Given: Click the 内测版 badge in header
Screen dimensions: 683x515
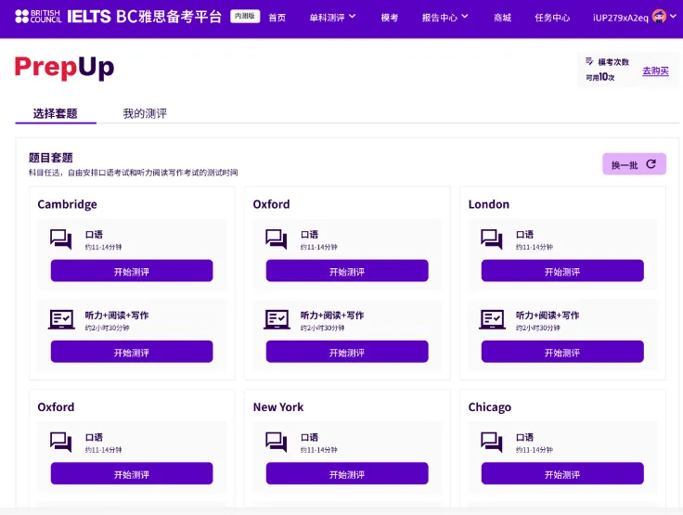Looking at the screenshot, I should coord(245,16).
